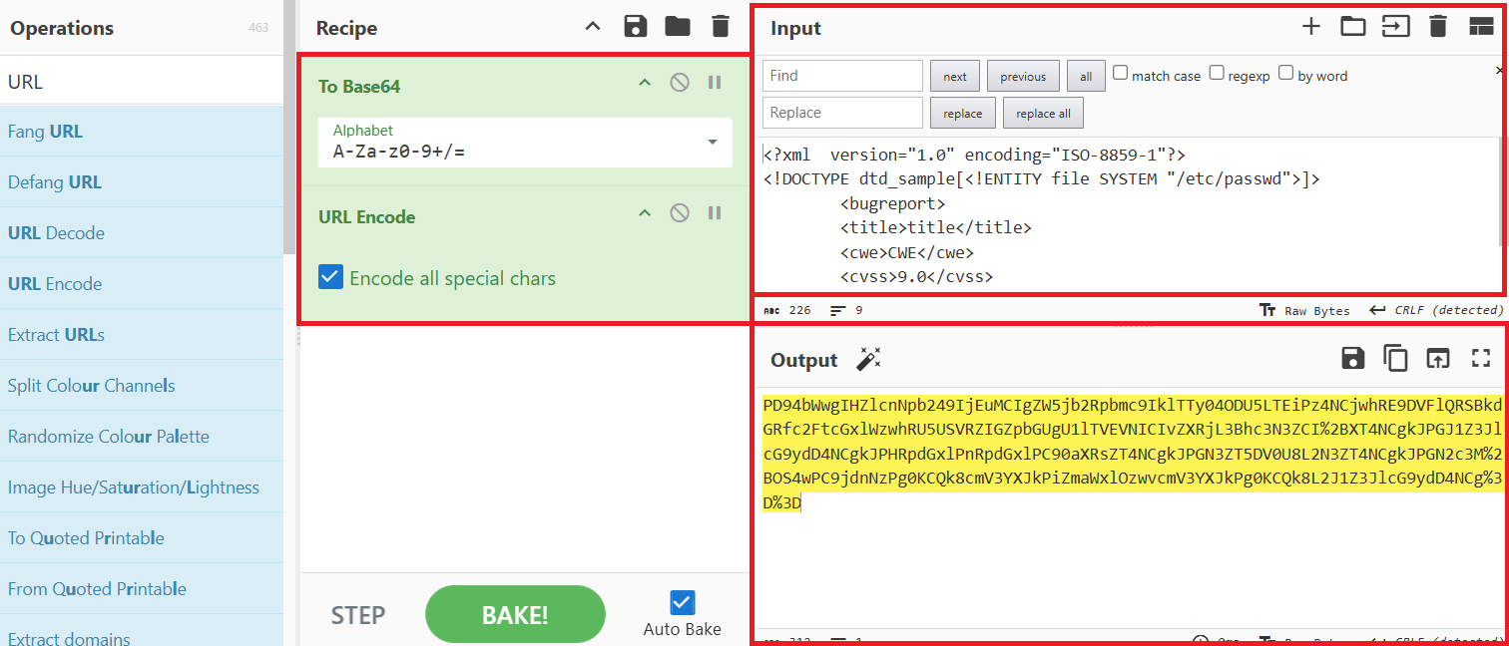The width and height of the screenshot is (1509, 646).
Task: Enable match case in Find
Action: [x=1121, y=73]
